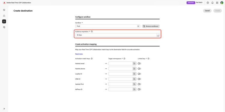Click the info icon beside Linked key

[148, 59]
